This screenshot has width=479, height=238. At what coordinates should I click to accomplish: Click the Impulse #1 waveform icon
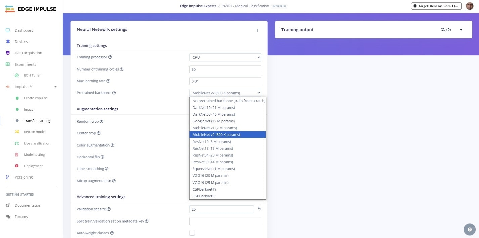[8, 87]
